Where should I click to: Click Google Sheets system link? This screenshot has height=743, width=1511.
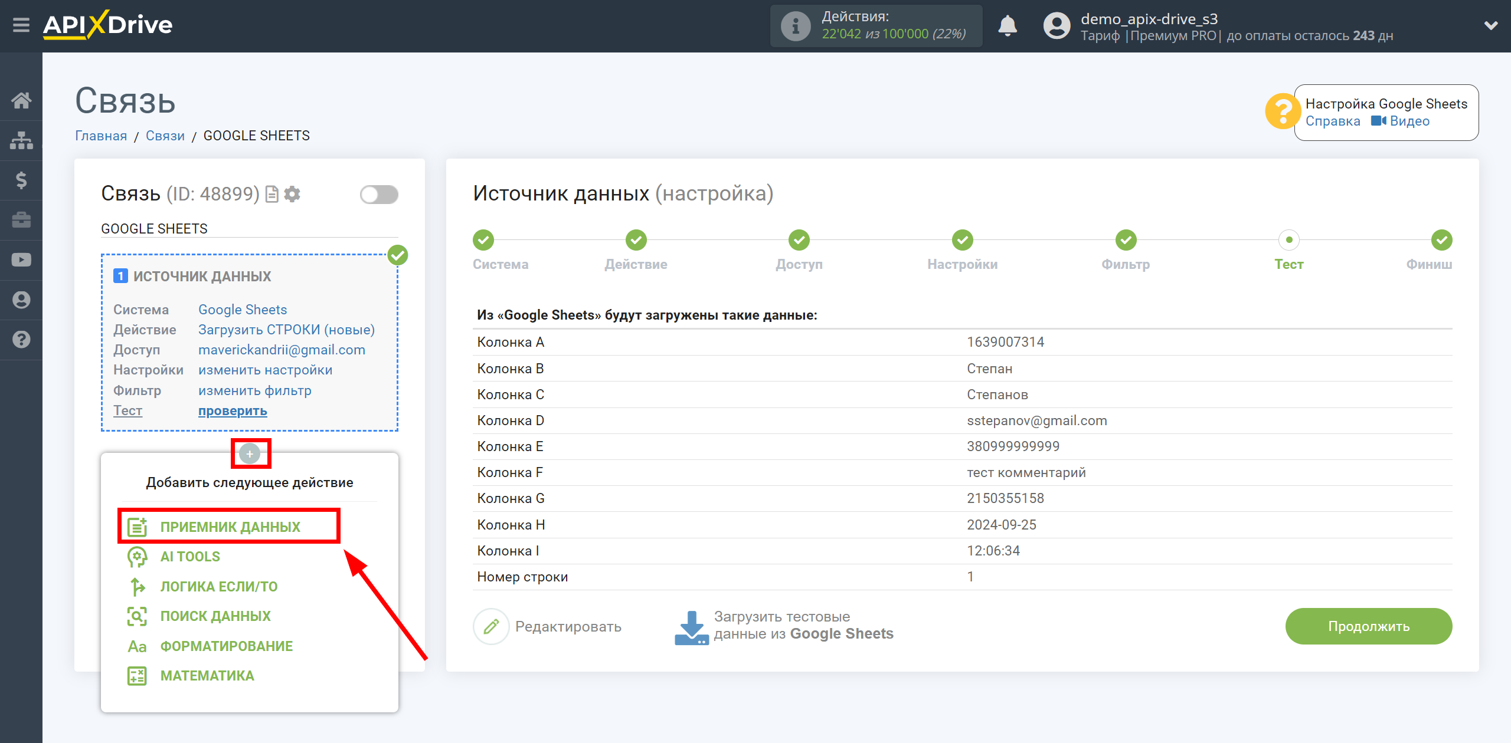pyautogui.click(x=243, y=310)
